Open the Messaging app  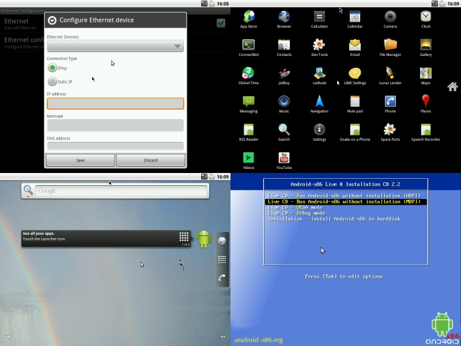pos(248,104)
